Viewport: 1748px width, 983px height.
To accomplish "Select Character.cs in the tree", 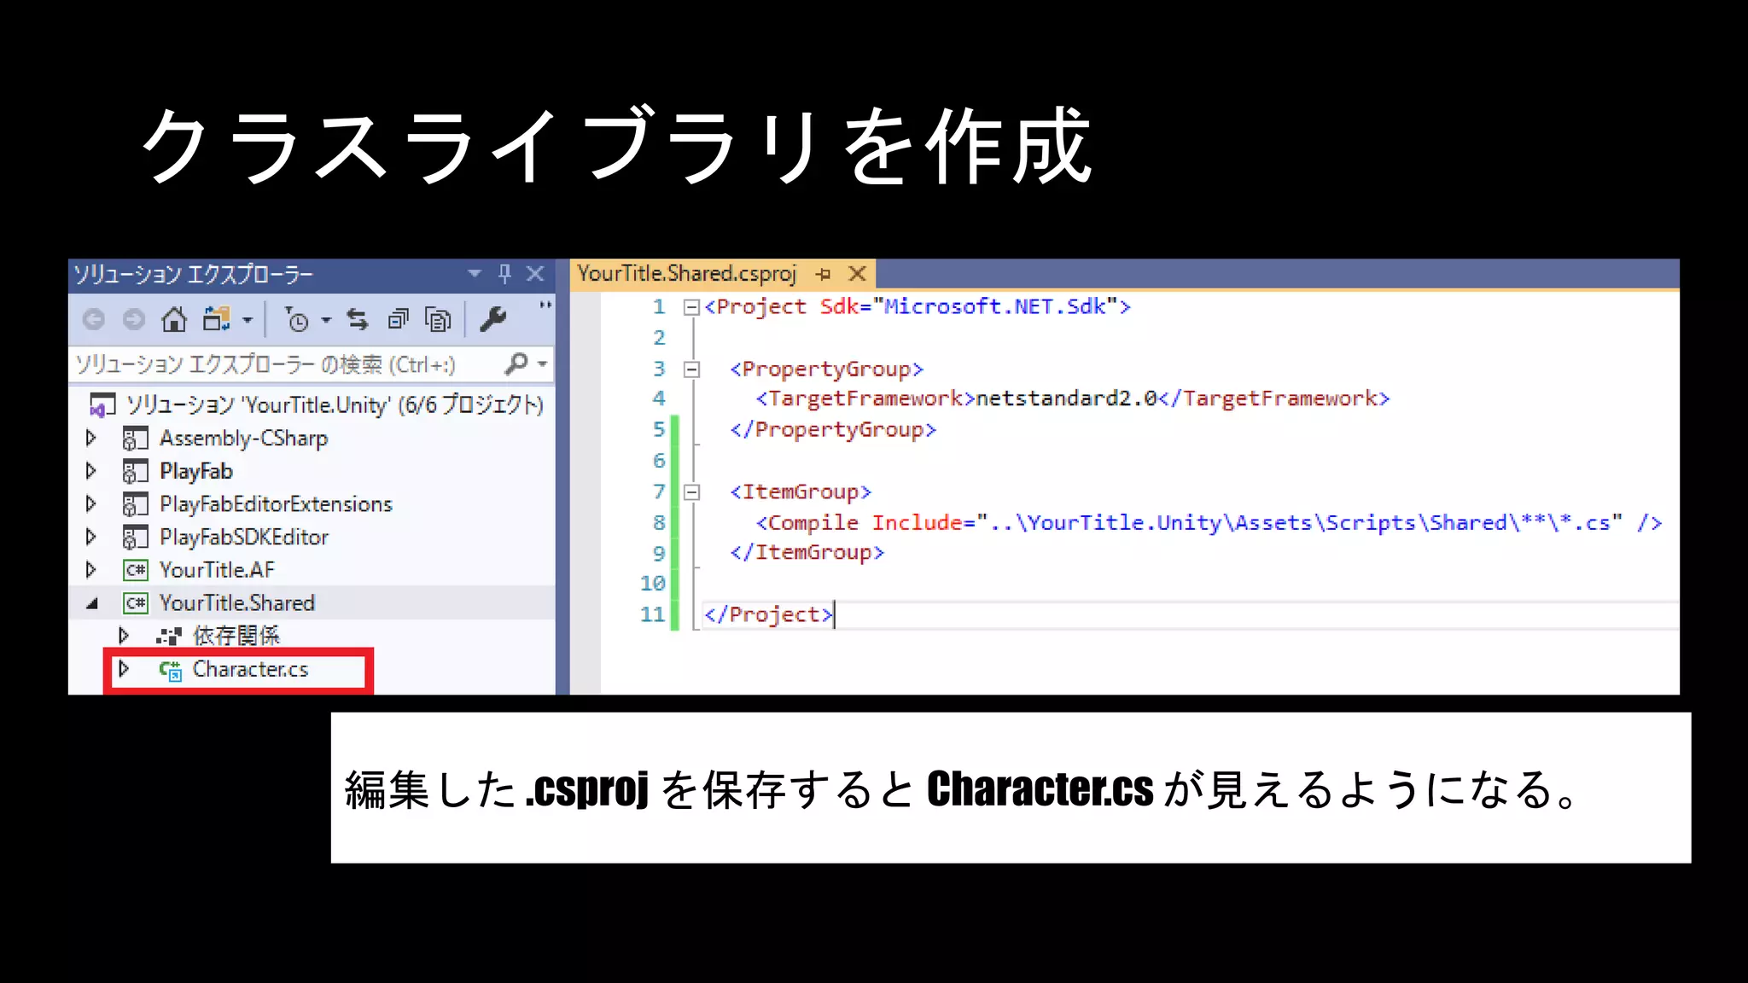I will (250, 669).
